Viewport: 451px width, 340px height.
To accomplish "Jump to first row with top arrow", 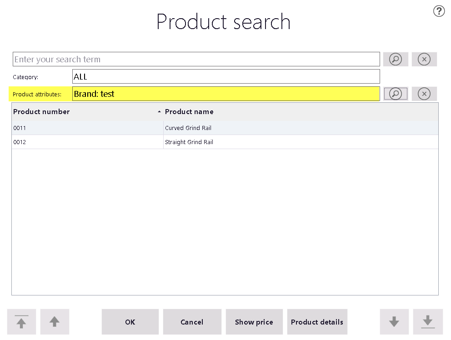I will point(21,321).
